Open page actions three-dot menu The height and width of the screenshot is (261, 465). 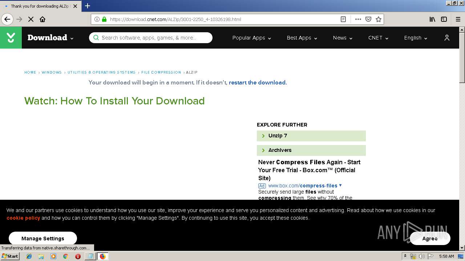(358, 19)
